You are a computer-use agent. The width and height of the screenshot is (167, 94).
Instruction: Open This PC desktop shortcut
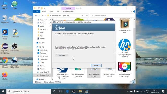point(5,5)
